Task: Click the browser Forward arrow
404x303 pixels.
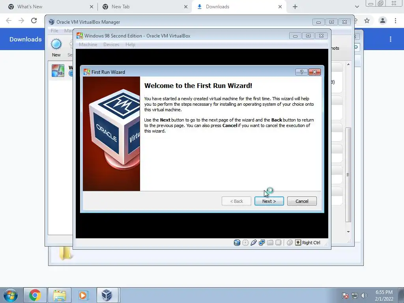Action: 21,21
